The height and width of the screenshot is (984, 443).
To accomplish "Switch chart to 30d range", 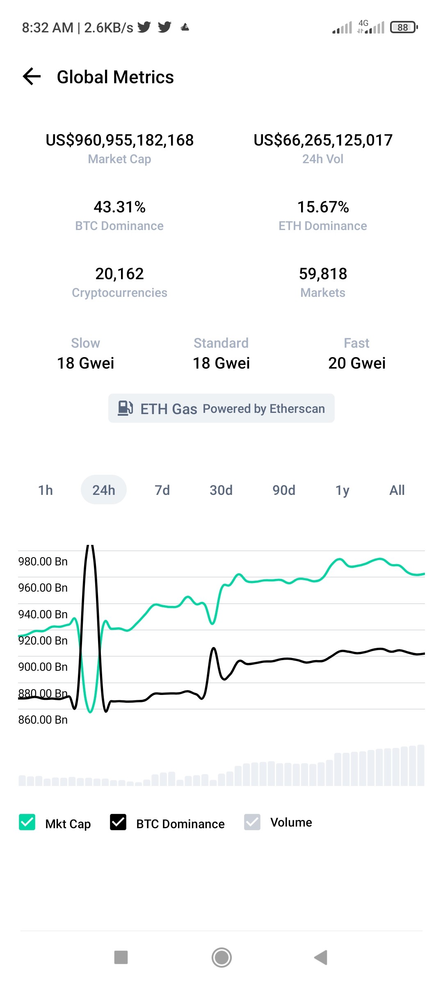I will tap(221, 490).
